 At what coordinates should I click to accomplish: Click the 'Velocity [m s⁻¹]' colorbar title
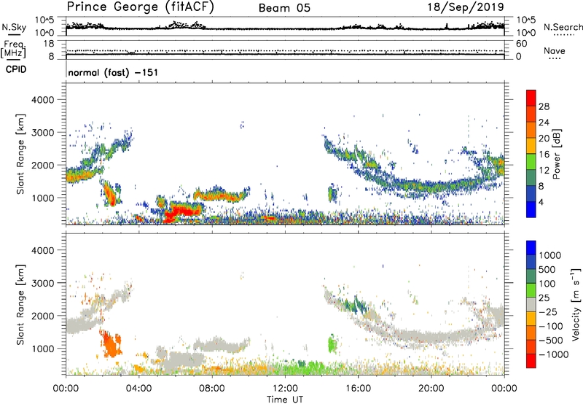coord(576,304)
